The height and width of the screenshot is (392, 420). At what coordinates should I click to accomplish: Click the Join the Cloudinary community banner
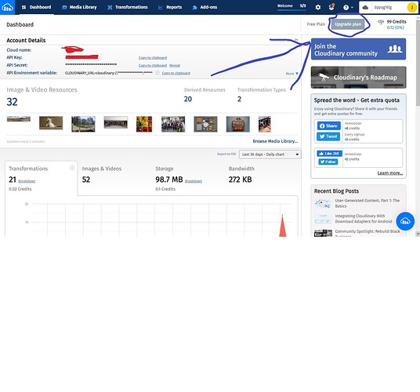(x=358, y=49)
